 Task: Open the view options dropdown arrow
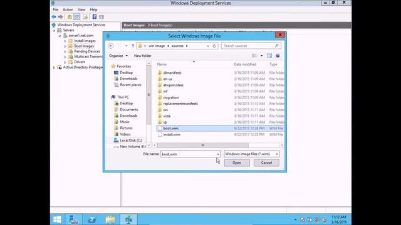(261, 56)
